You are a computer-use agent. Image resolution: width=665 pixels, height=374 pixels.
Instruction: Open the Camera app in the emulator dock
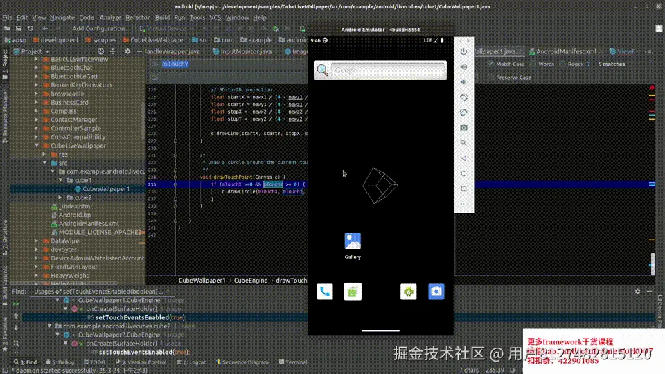[x=436, y=292]
